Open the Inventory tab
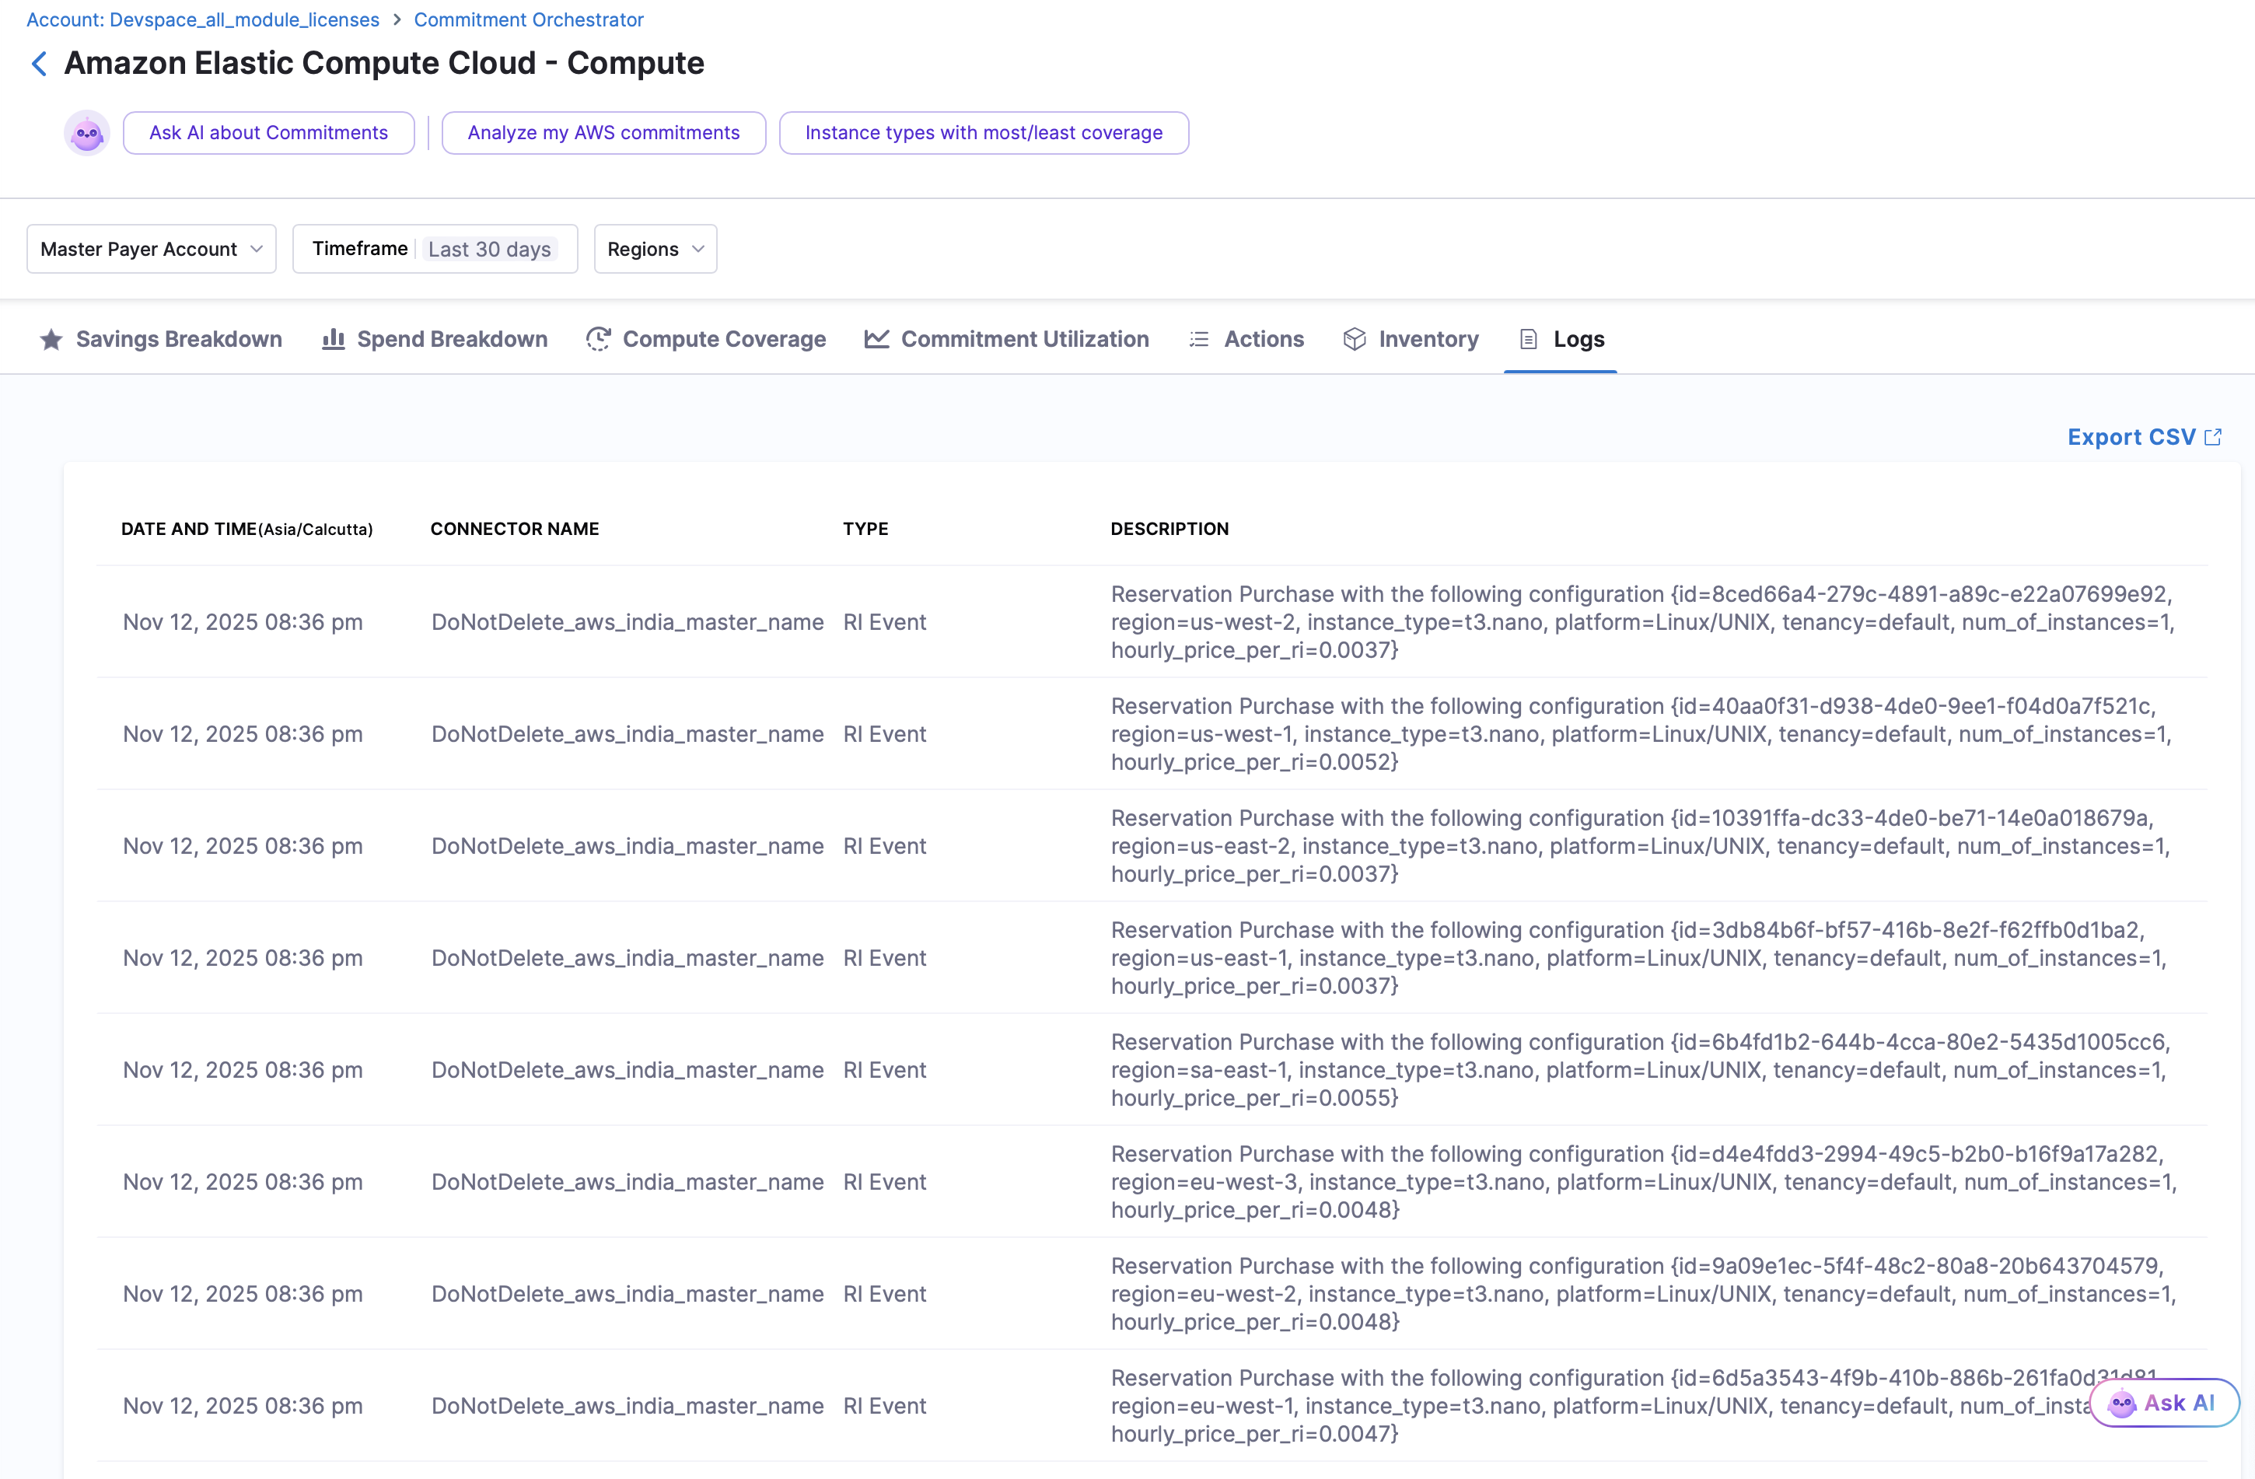This screenshot has width=2255, height=1479. [1427, 339]
